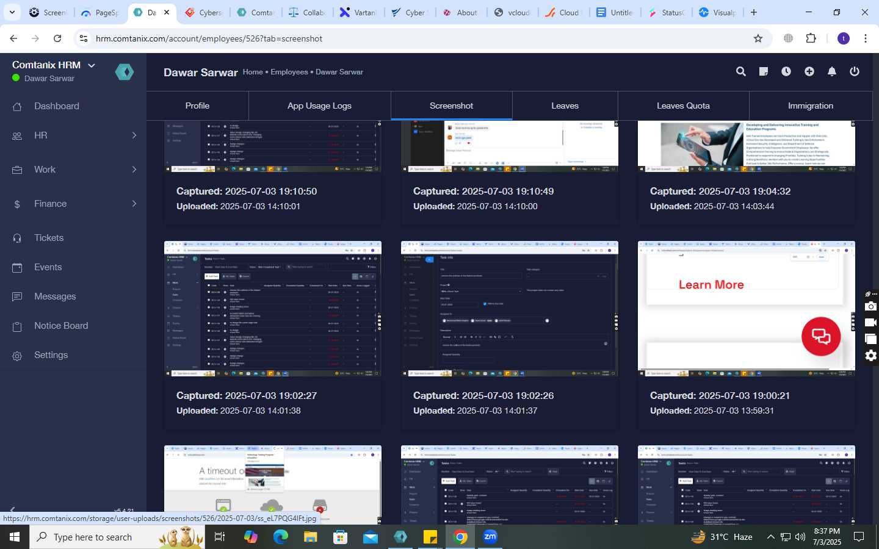Switch to the Leaves tab

coord(565,106)
